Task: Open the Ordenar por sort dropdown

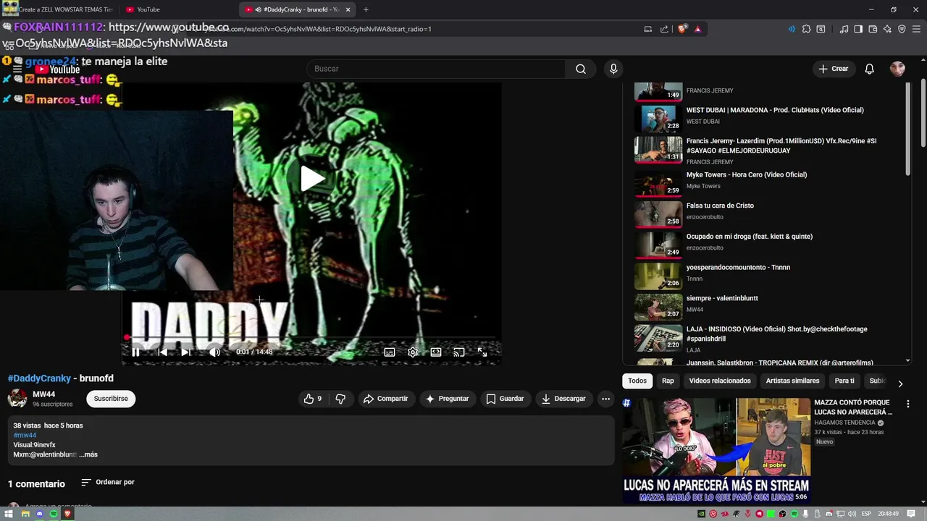Action: 107,482
